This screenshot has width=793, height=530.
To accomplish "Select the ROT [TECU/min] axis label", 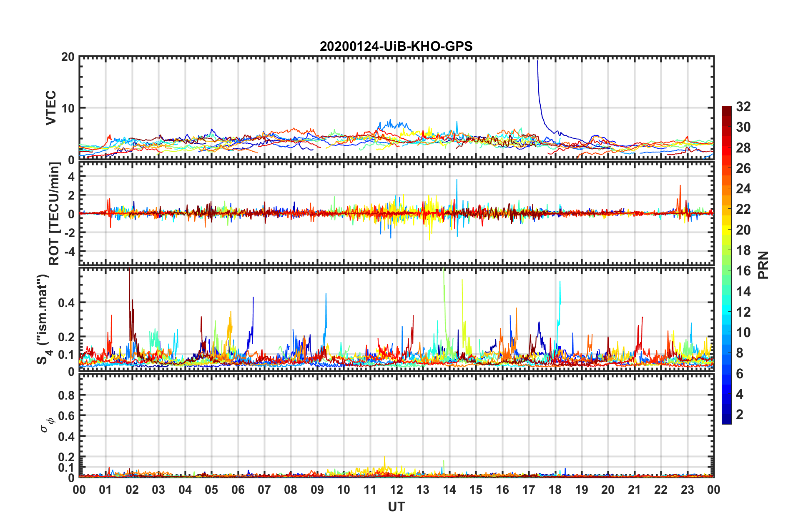I will (x=54, y=214).
